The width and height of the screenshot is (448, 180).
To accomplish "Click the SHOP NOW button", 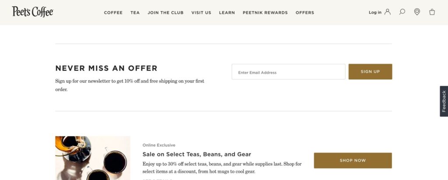I will [x=353, y=161].
